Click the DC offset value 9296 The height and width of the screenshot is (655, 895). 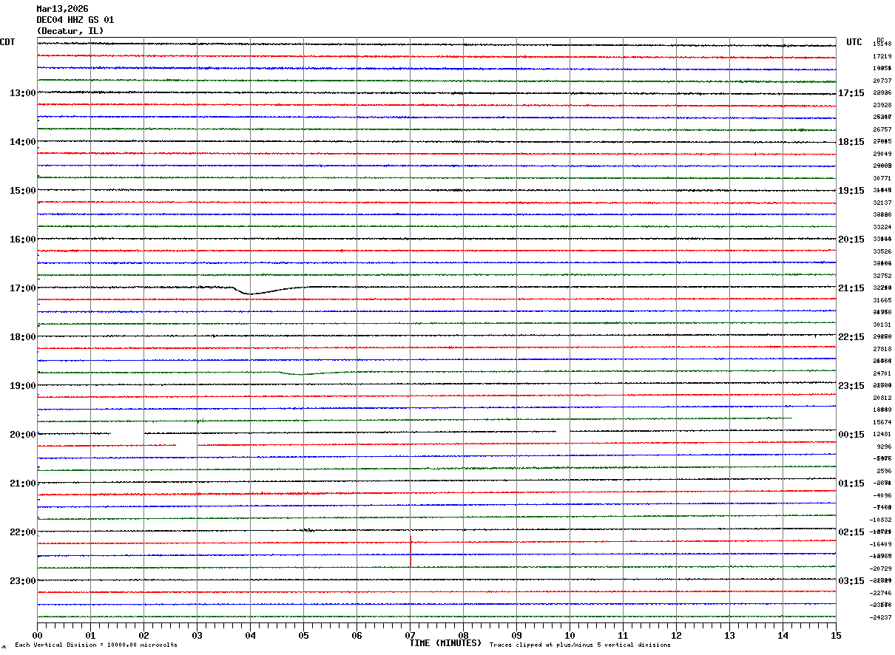click(884, 447)
